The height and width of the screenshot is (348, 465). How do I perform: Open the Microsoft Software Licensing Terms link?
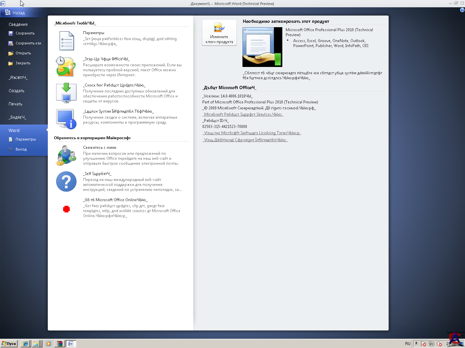tap(252, 133)
